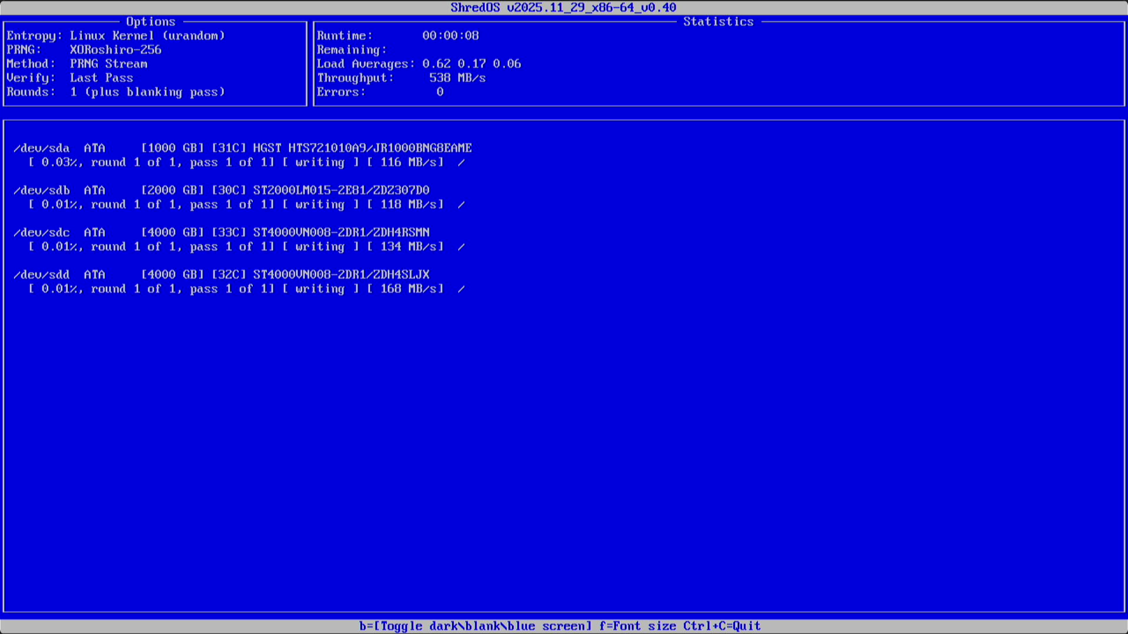Select the Entropy Linux Kernel (urandom) line
Screen dimensions: 1128x634
coord(116,35)
